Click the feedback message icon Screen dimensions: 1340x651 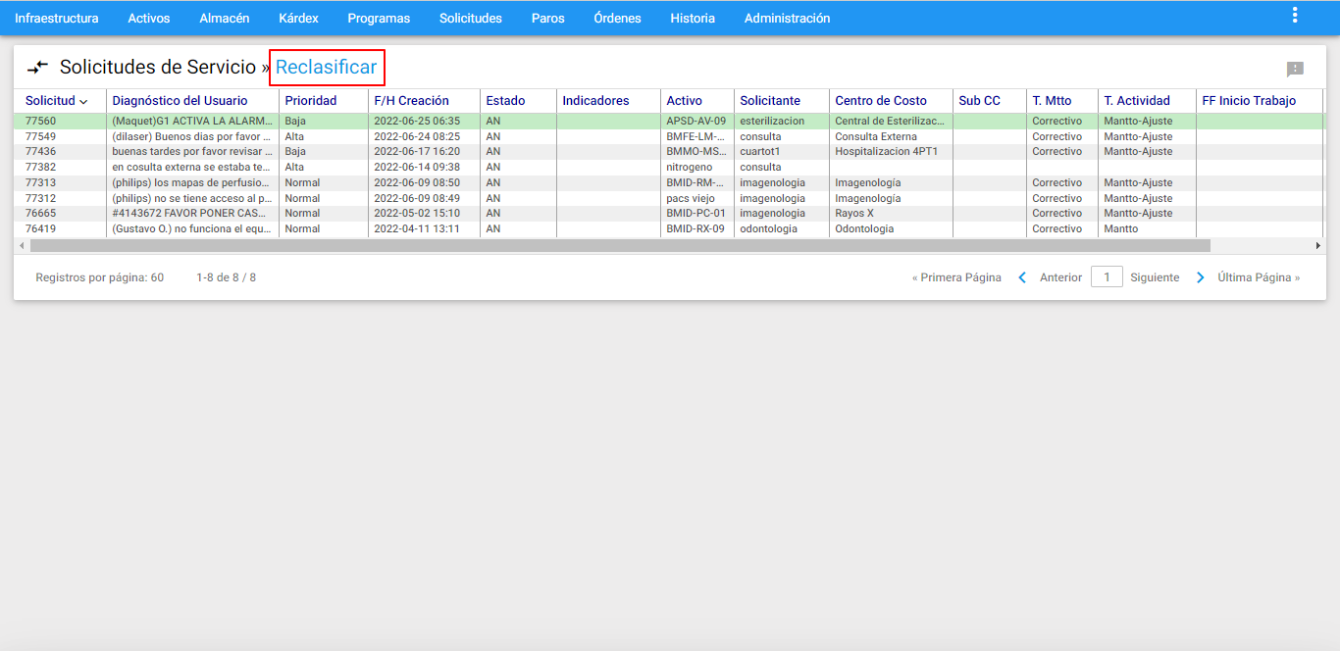tap(1295, 69)
